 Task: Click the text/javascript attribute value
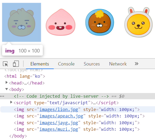(69, 103)
